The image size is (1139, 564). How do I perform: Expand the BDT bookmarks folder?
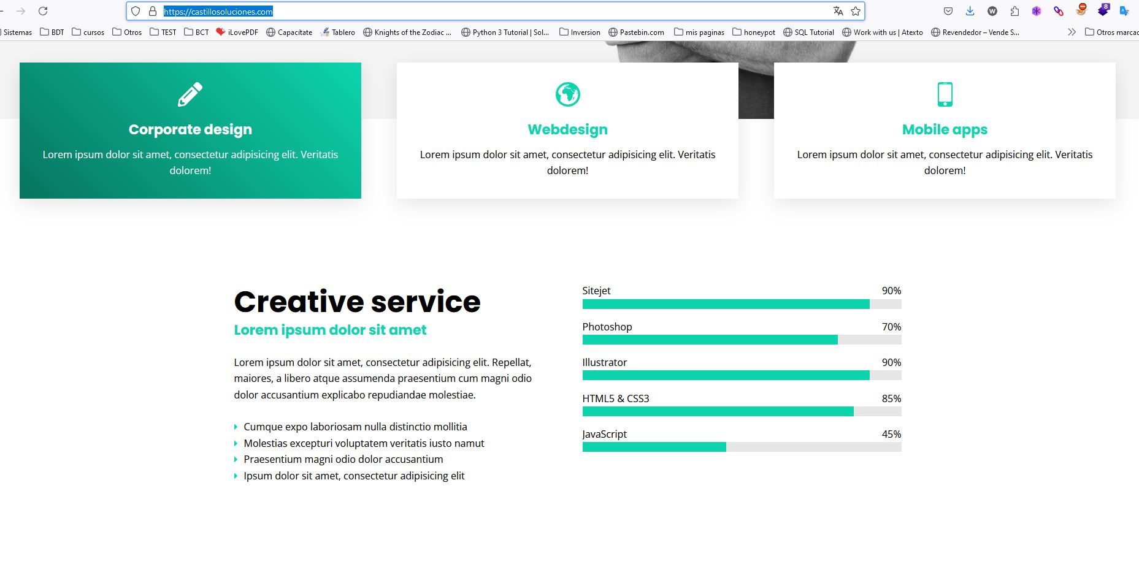(x=52, y=32)
